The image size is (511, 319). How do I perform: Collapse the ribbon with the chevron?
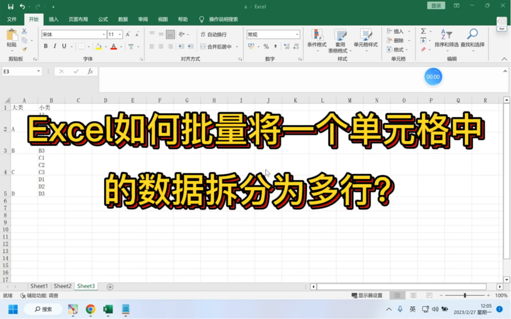point(504,59)
